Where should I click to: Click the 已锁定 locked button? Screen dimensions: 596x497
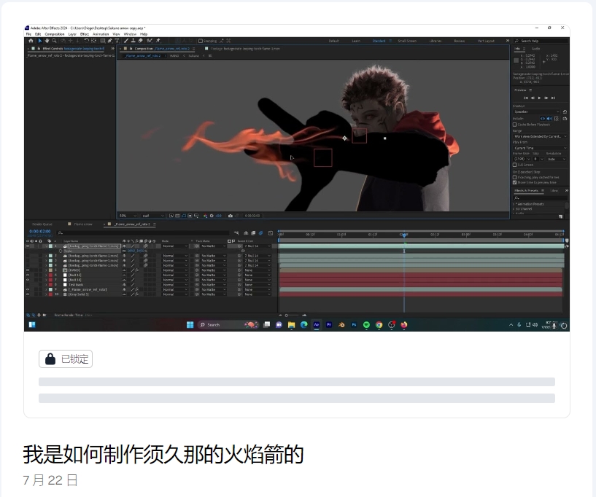pos(66,359)
